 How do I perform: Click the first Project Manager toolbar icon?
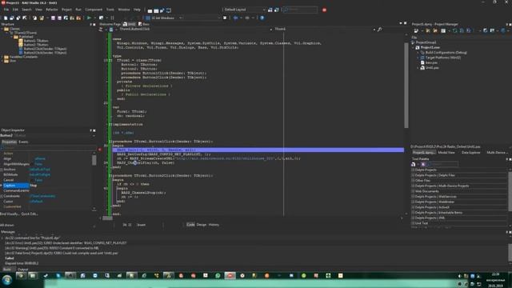(416, 30)
